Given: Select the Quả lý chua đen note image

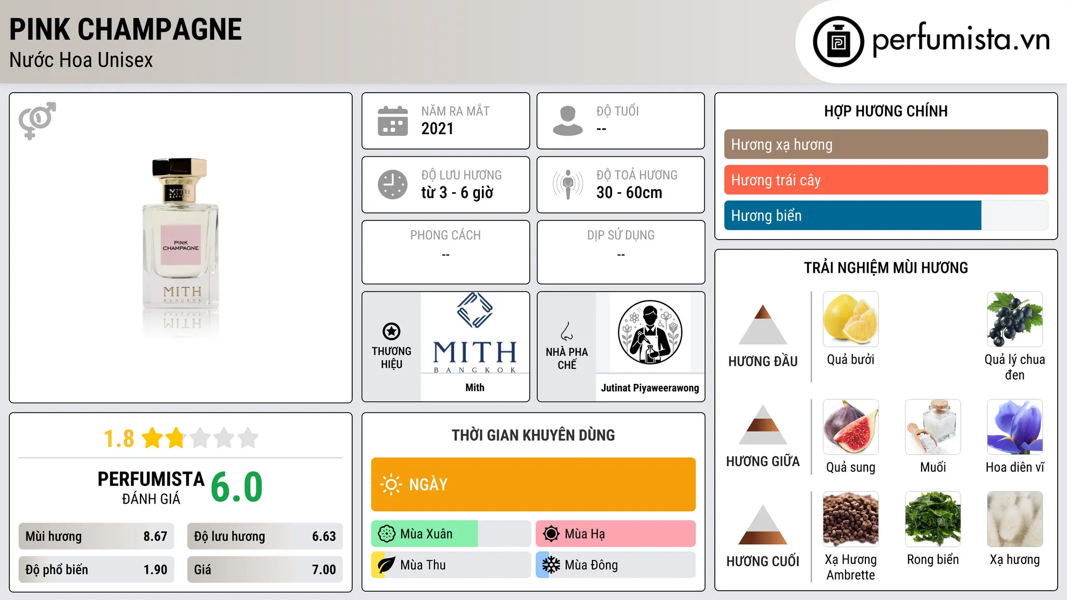Looking at the screenshot, I should coord(1015,319).
